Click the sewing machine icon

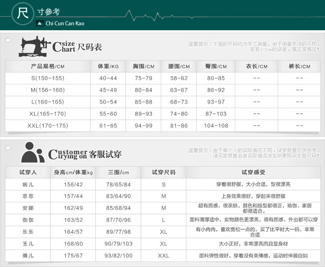(35, 46)
